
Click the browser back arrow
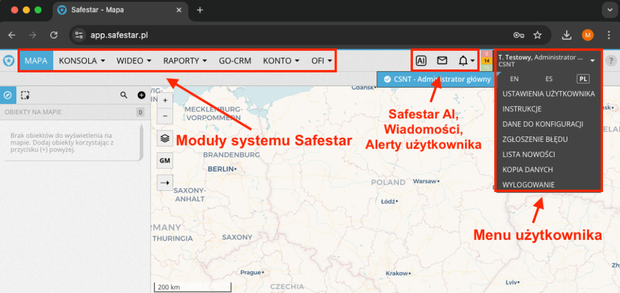(12, 35)
